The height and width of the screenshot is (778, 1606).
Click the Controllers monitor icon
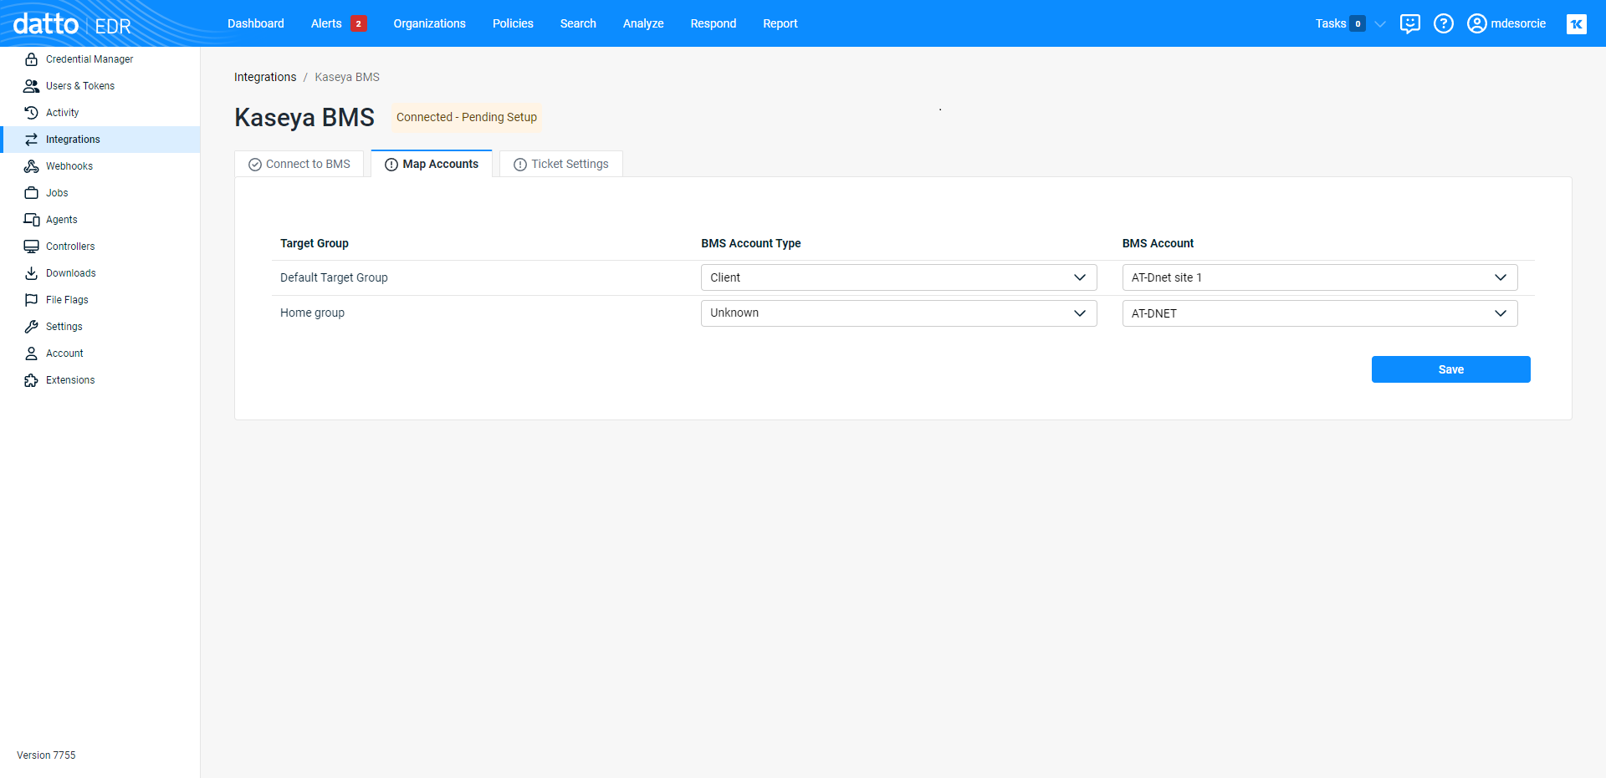tap(31, 247)
